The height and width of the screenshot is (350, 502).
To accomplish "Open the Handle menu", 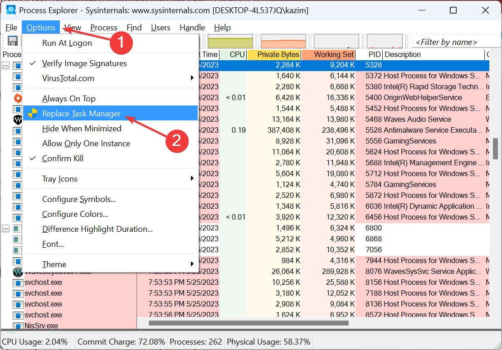I will pos(192,28).
